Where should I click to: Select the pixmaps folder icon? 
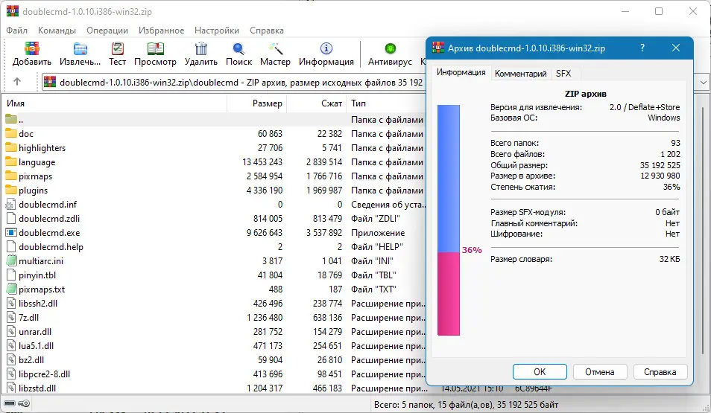(x=11, y=176)
